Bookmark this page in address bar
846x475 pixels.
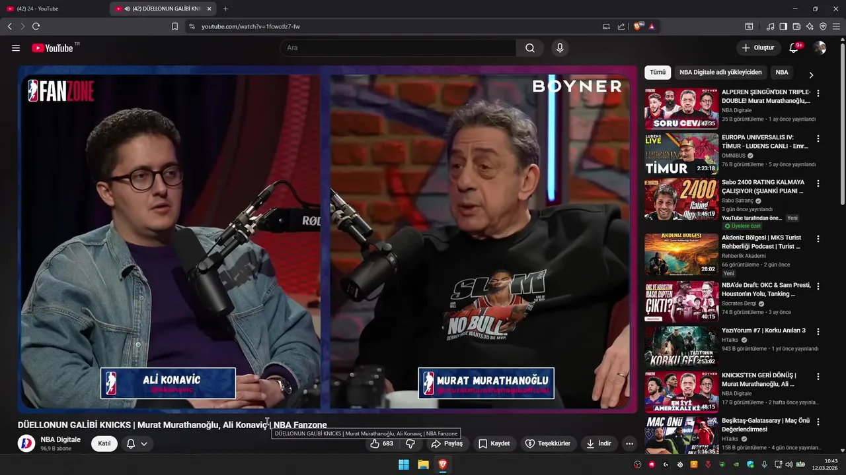(x=174, y=26)
